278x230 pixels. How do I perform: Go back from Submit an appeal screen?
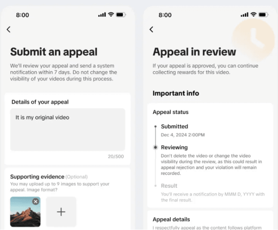pos(9,29)
